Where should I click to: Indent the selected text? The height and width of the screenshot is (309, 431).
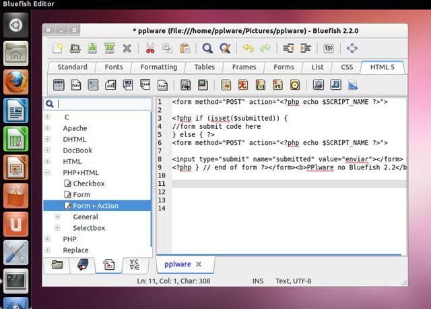305,48
